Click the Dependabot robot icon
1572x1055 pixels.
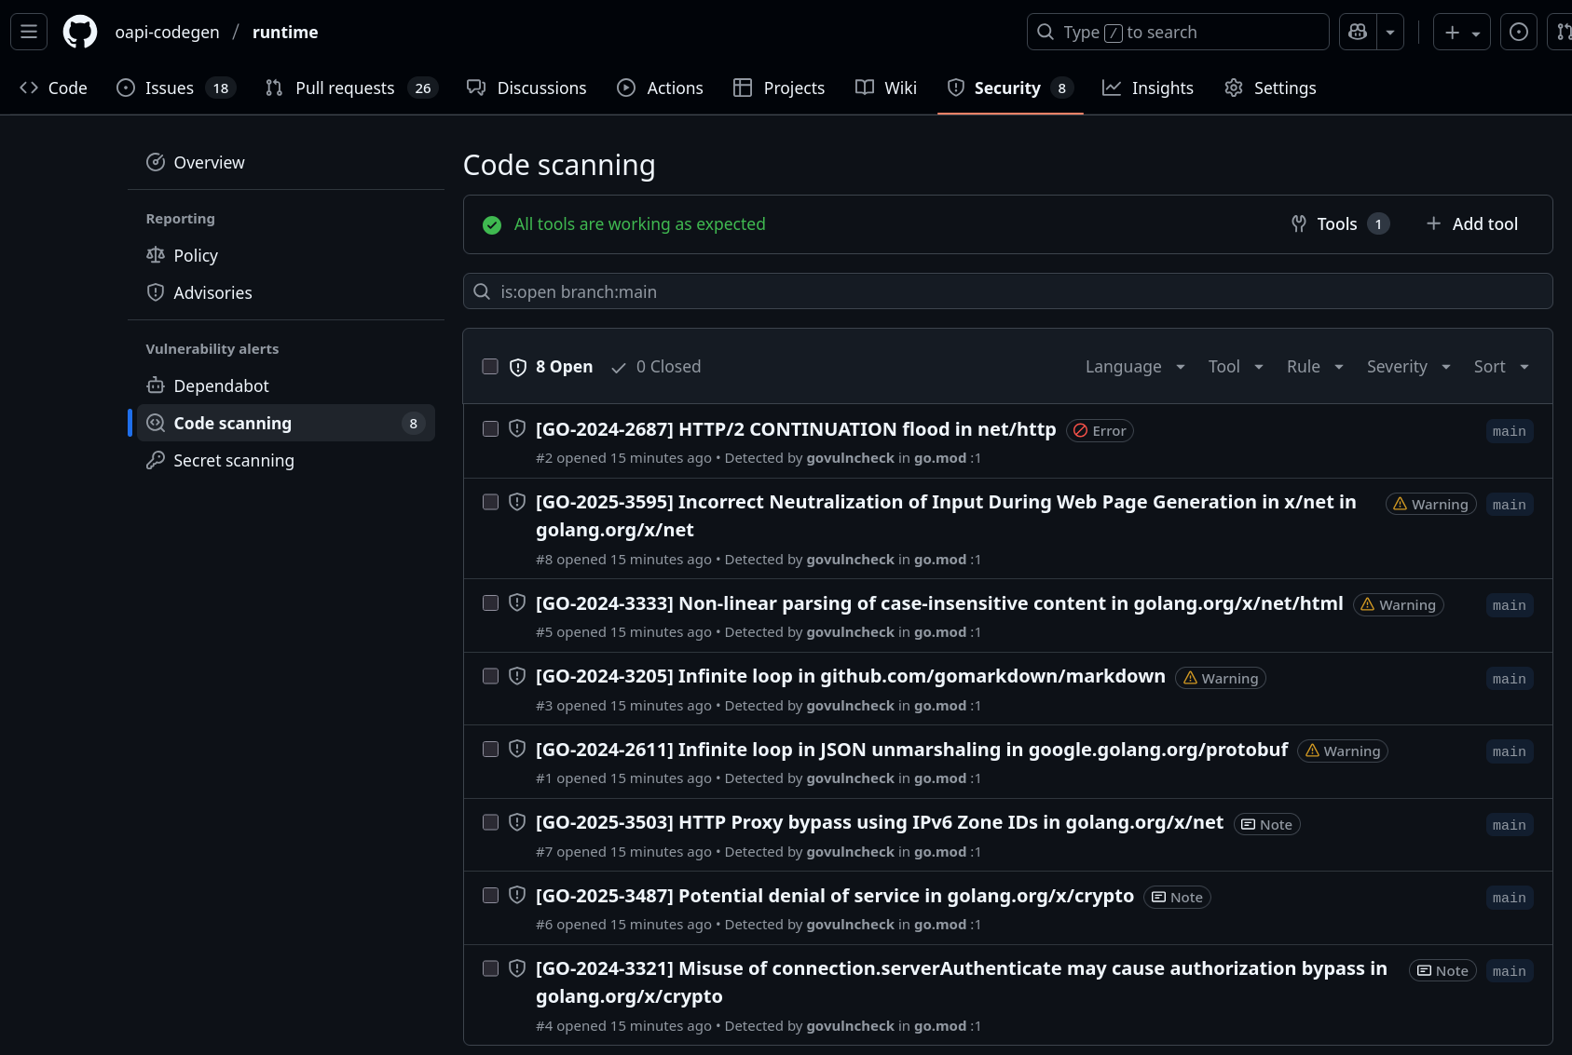[156, 385]
